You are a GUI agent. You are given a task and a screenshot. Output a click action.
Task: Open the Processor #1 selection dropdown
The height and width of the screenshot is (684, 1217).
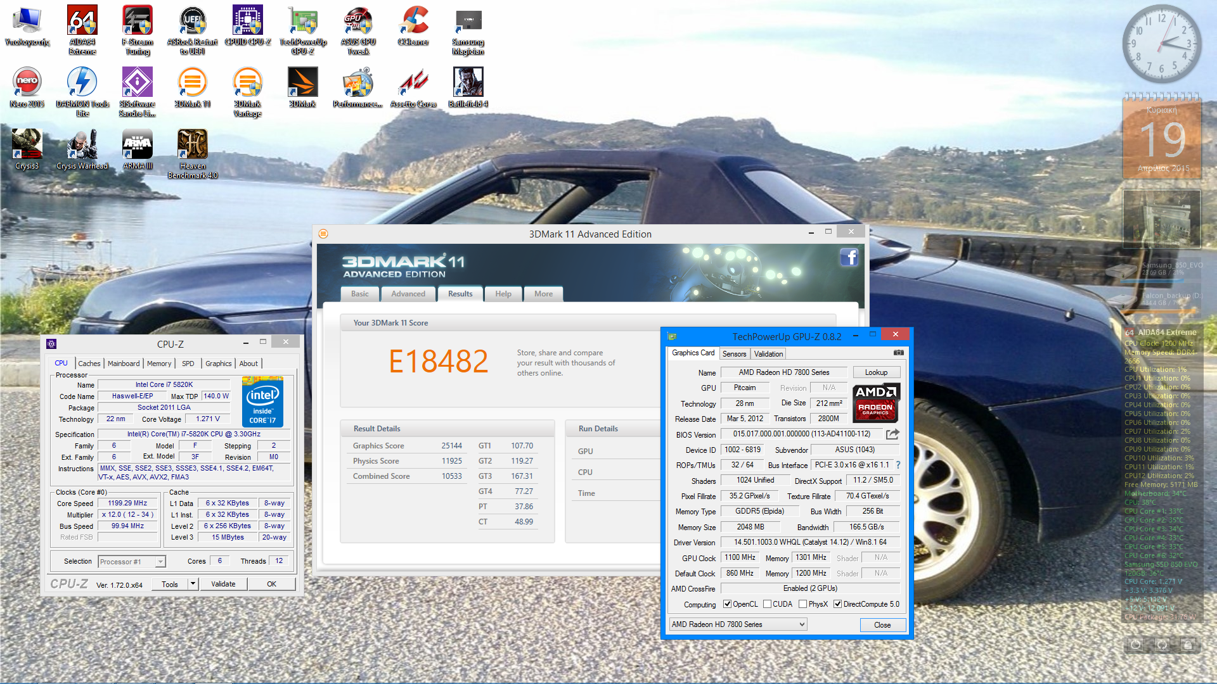(x=132, y=562)
